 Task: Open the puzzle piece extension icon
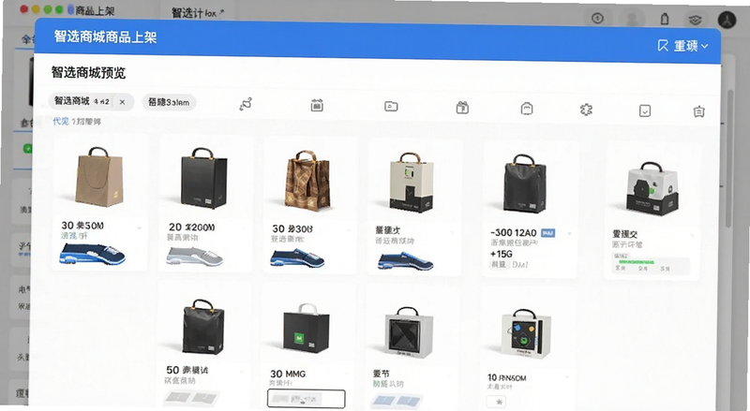pyautogui.click(x=586, y=110)
